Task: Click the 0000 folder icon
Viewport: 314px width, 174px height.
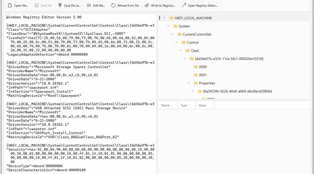Action: click(196, 67)
